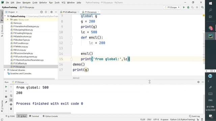Image resolution: width=216 pixels, height=121 pixels.
Task: Click the stop icon in top toolbar
Action: (197, 7)
